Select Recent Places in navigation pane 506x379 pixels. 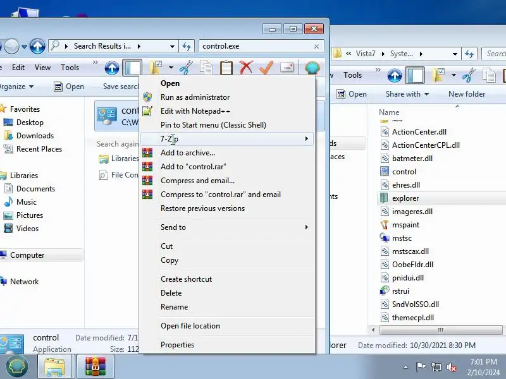tap(33, 149)
